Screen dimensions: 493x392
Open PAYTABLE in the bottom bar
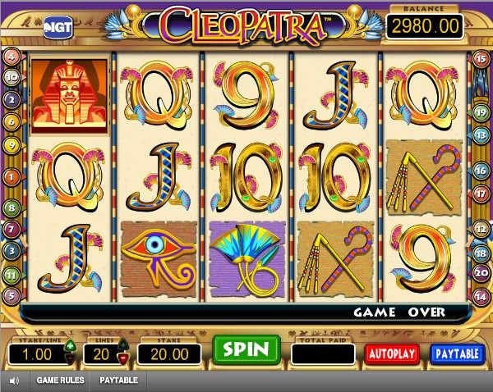click(119, 381)
